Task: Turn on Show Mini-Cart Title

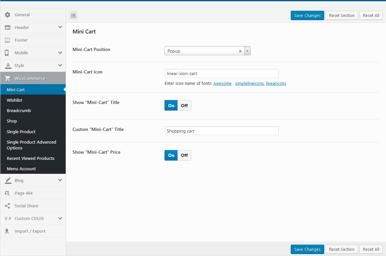Action: point(171,106)
